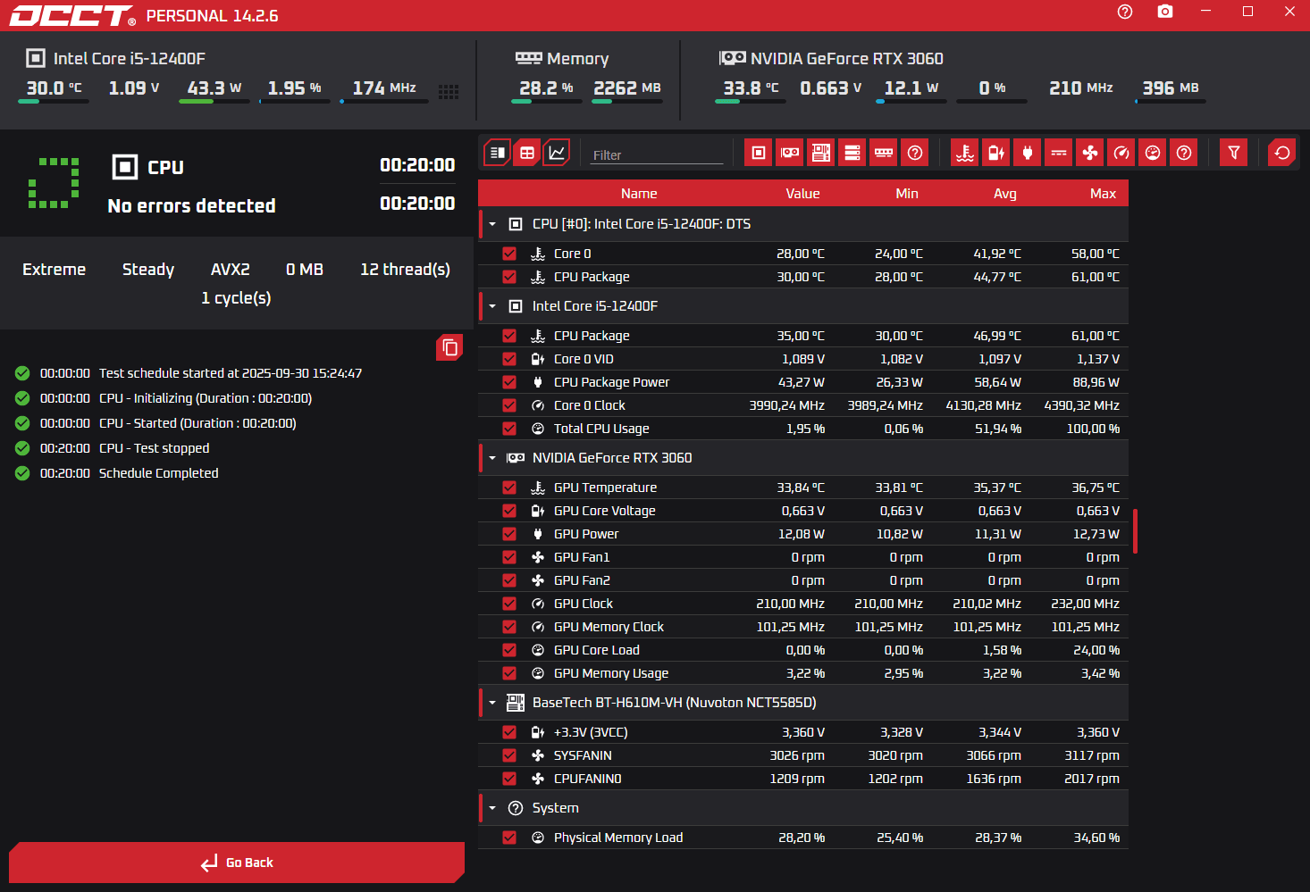Collapse the BaseTech BT-H610M-VH group
Screen dimensions: 1310x892
pos(492,703)
